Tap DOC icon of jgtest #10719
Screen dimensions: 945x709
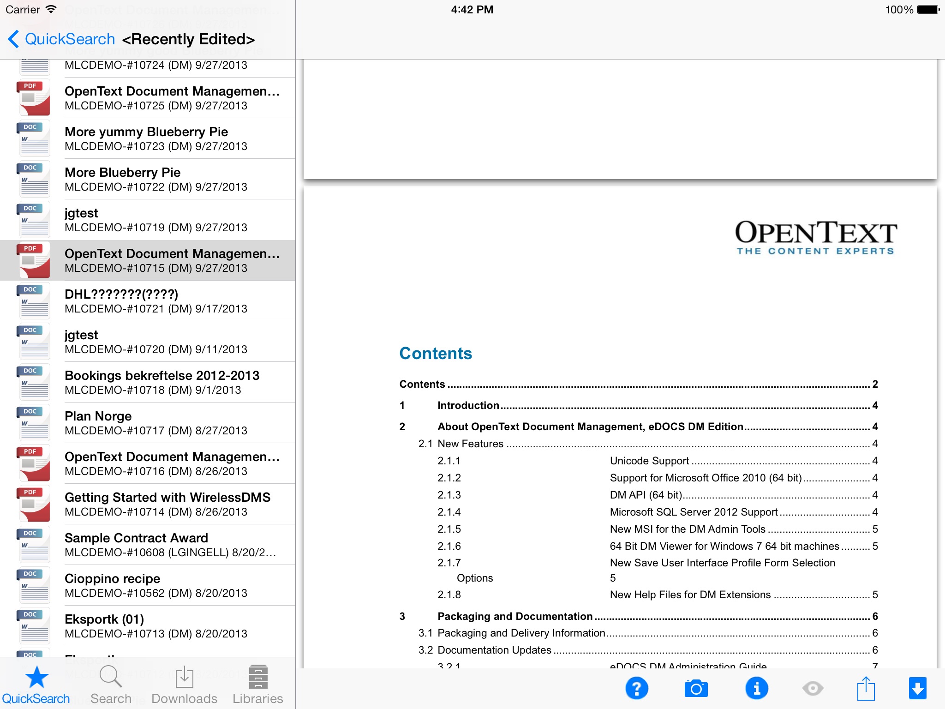(33, 220)
